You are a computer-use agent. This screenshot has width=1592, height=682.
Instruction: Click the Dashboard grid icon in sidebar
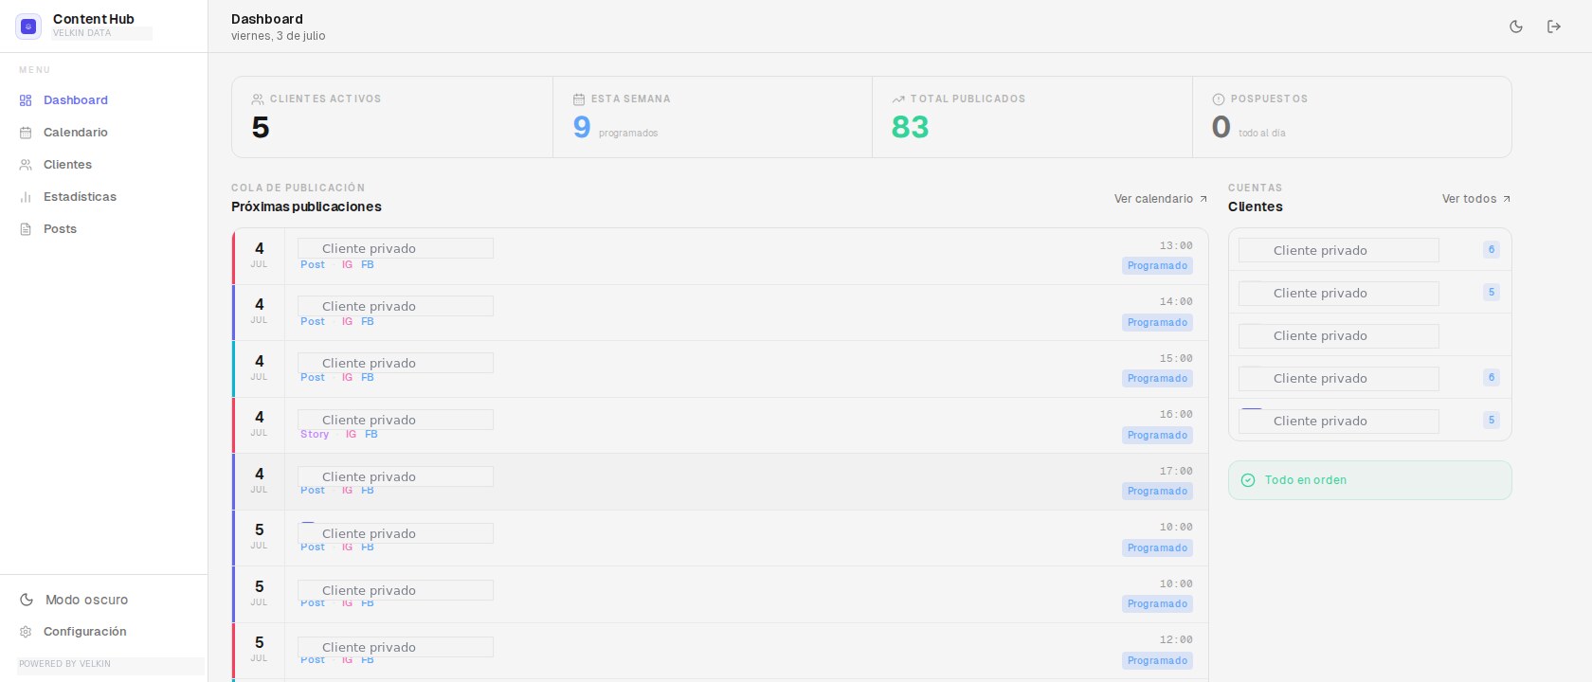click(26, 100)
